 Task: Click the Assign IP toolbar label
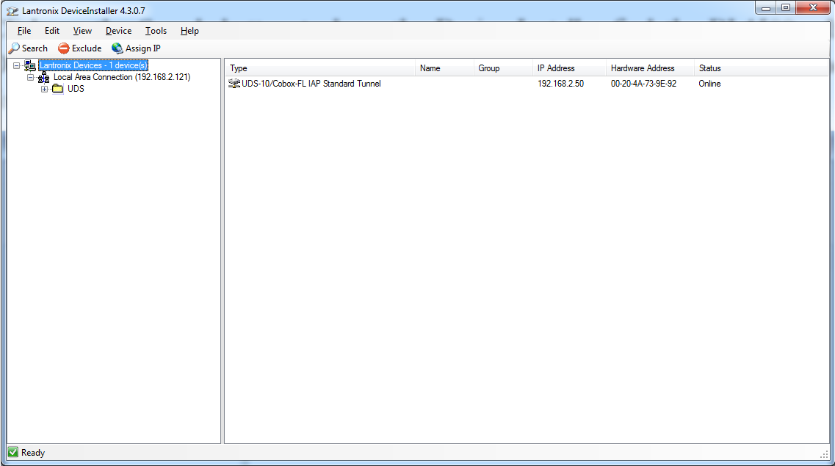click(142, 48)
